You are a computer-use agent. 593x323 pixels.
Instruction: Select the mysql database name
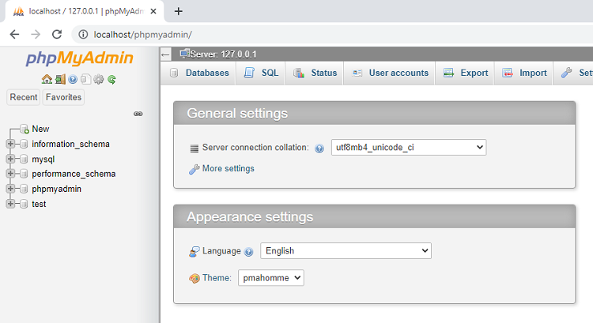click(43, 159)
